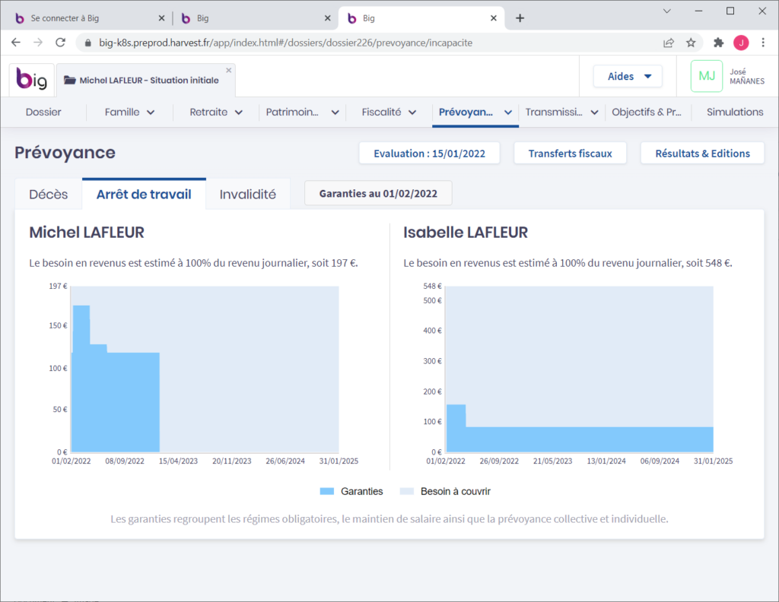The width and height of the screenshot is (779, 602).
Task: Open the browser extensions puzzle icon
Action: click(718, 43)
